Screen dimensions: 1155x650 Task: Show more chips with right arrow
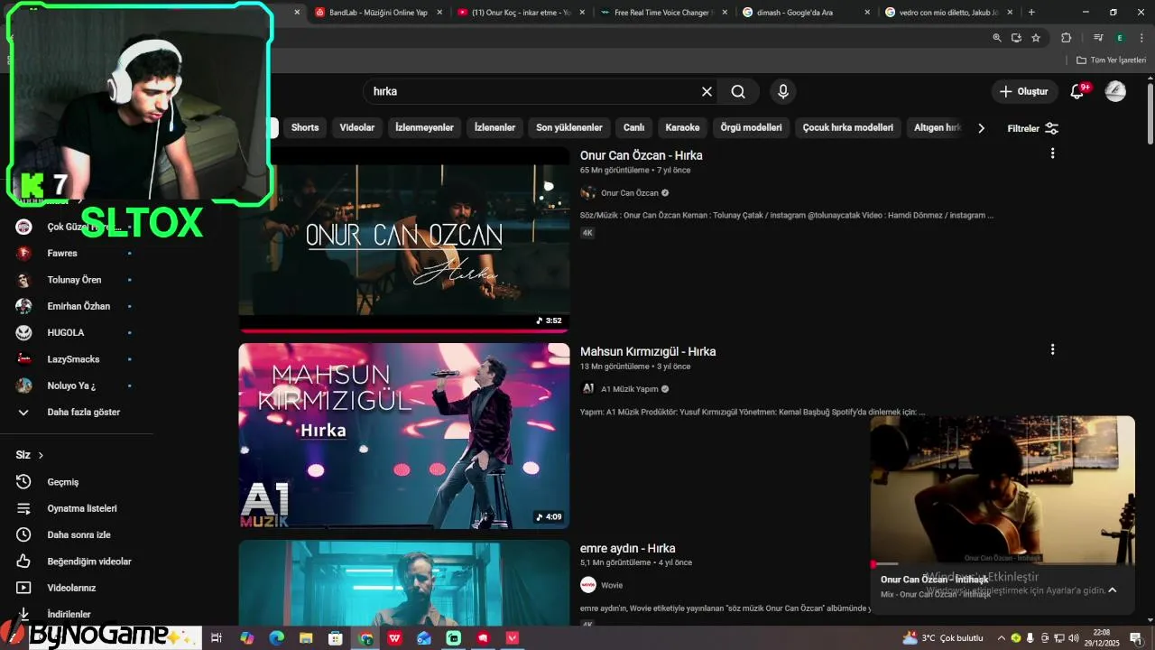982,128
